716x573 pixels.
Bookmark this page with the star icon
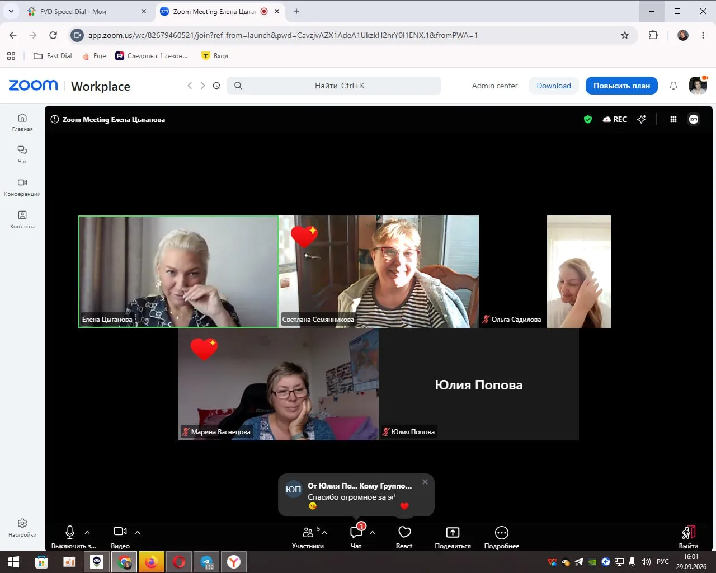[625, 35]
